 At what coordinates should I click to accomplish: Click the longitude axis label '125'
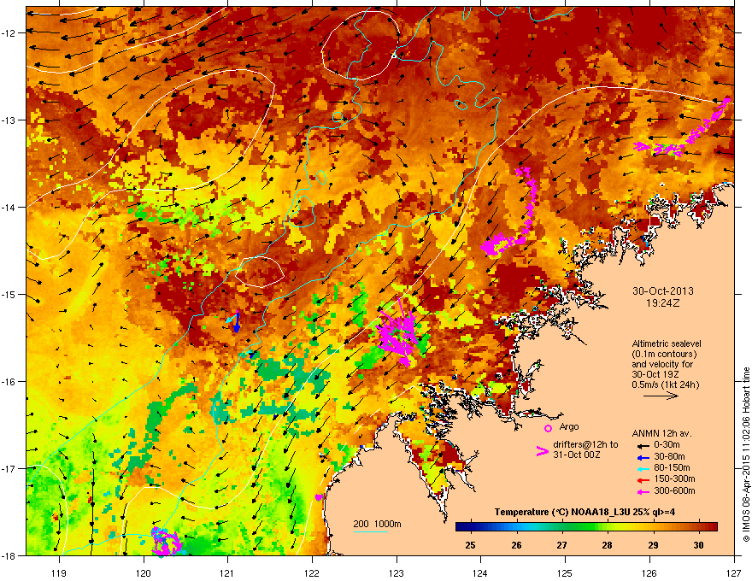click(x=565, y=572)
